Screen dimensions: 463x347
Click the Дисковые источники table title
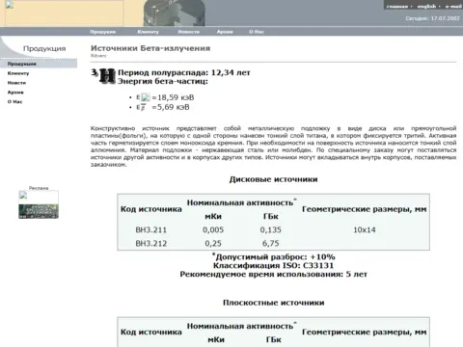pyautogui.click(x=274, y=179)
